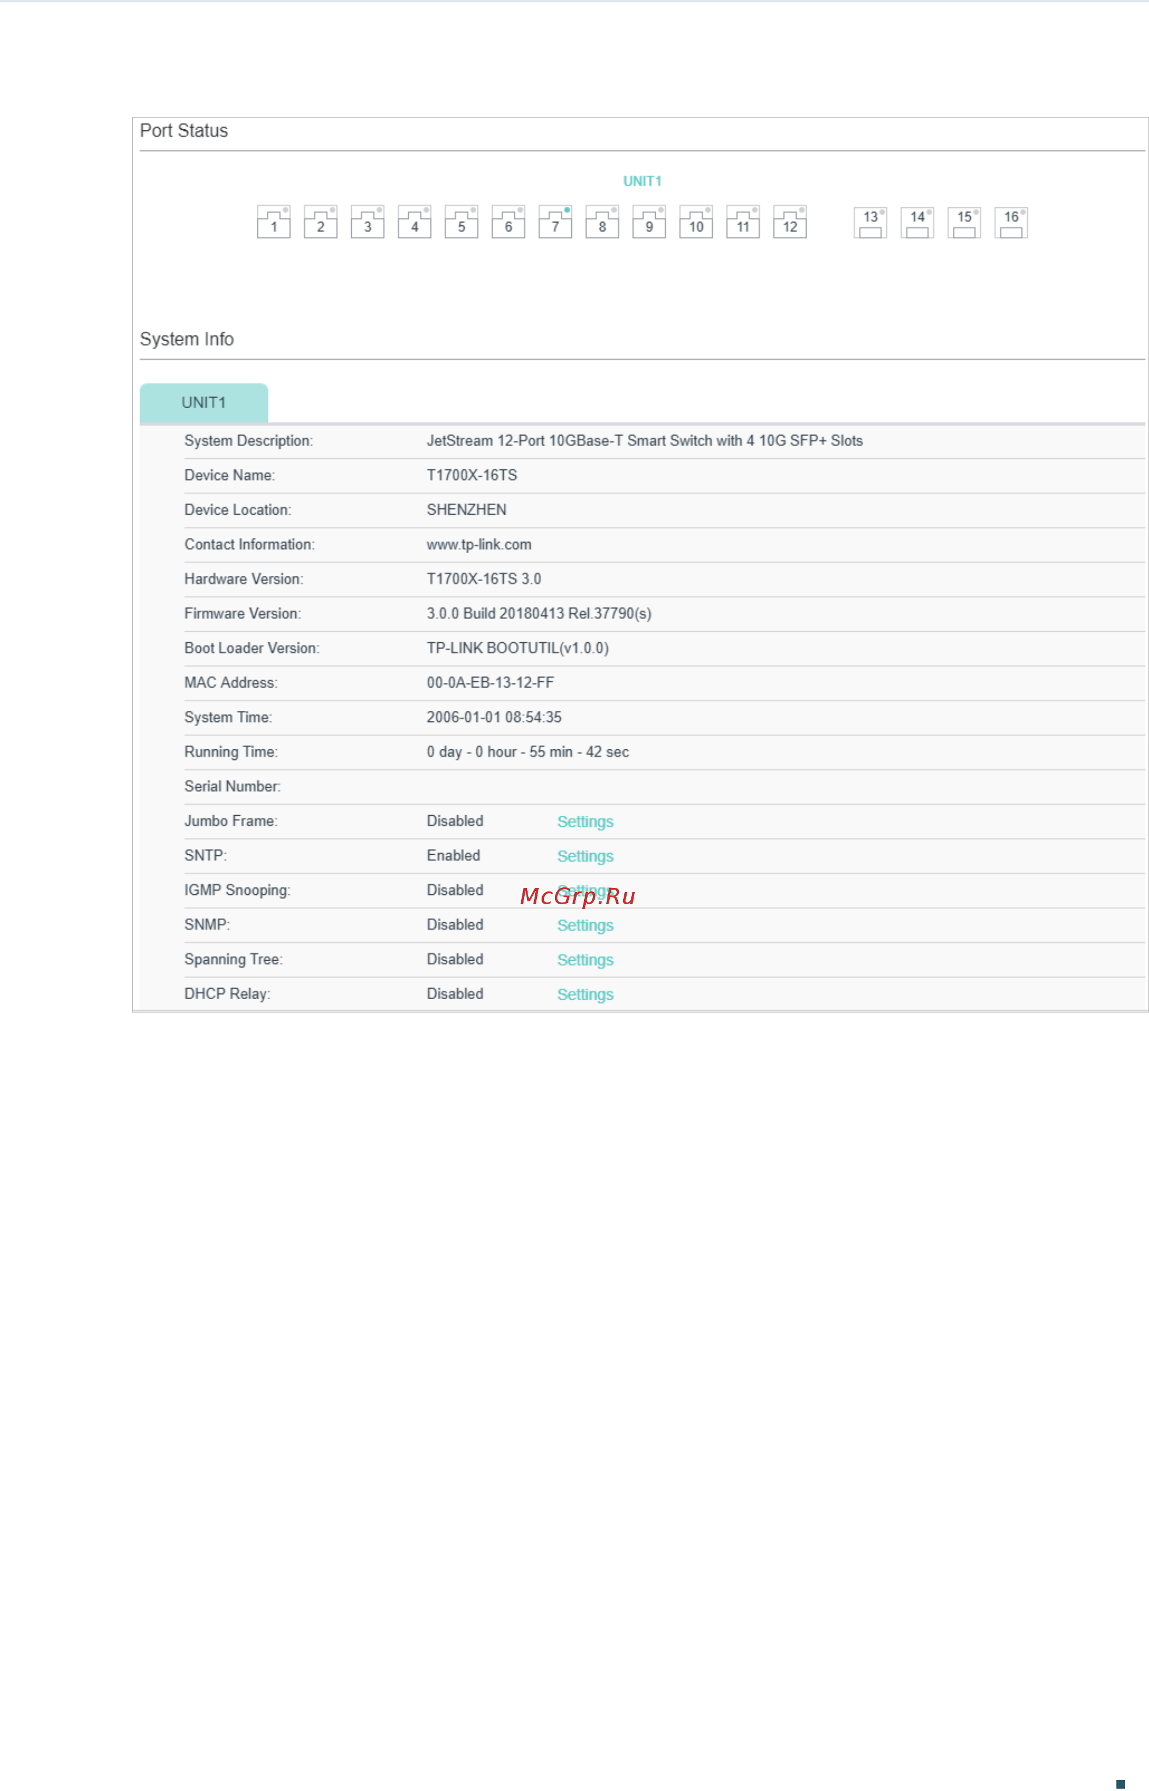Click the Serial Number label
This screenshot has width=1149, height=1791.
232,786
